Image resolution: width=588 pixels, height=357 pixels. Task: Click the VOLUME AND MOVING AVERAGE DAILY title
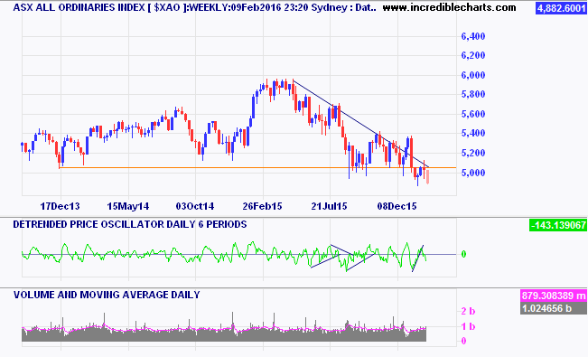(107, 295)
